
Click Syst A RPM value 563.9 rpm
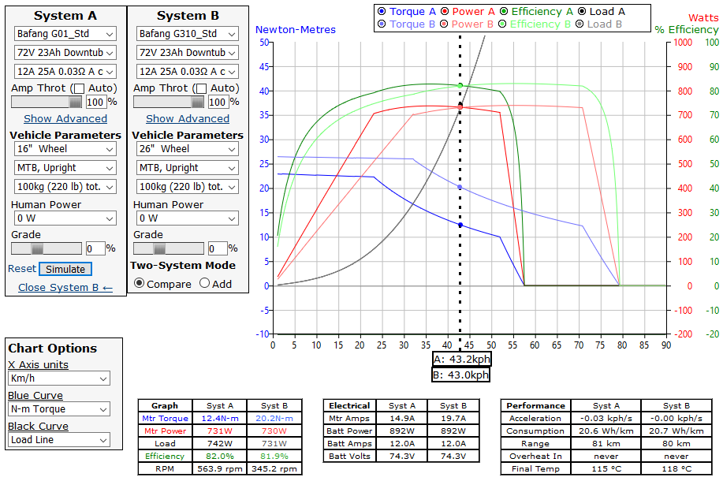[220, 468]
